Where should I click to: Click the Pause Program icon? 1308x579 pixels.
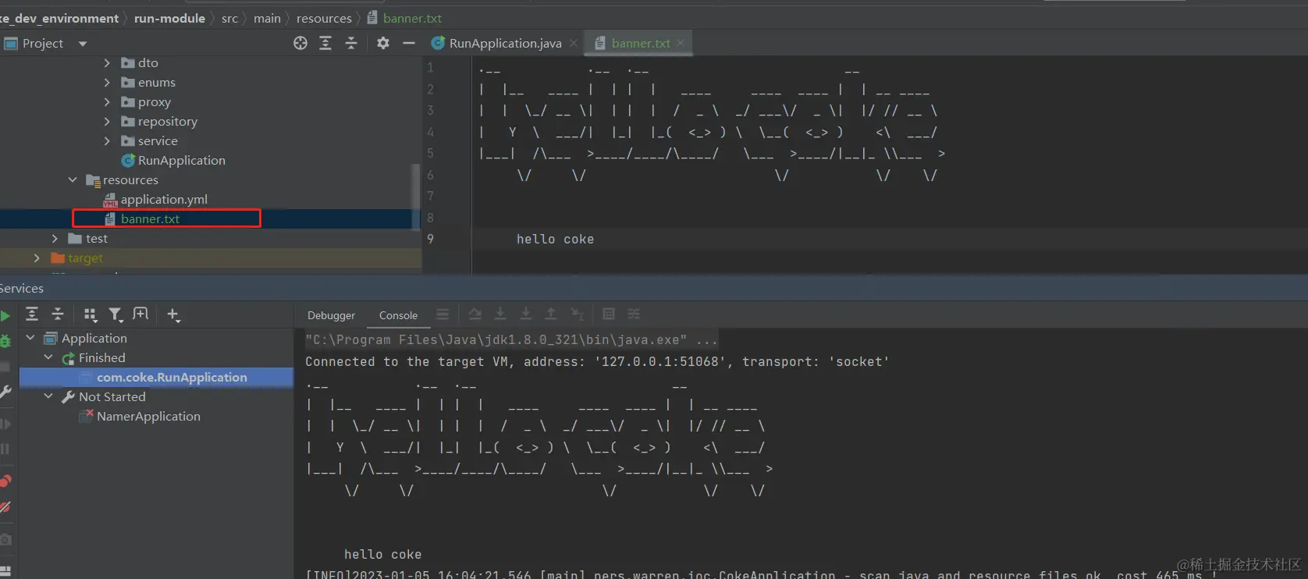pyautogui.click(x=5, y=449)
